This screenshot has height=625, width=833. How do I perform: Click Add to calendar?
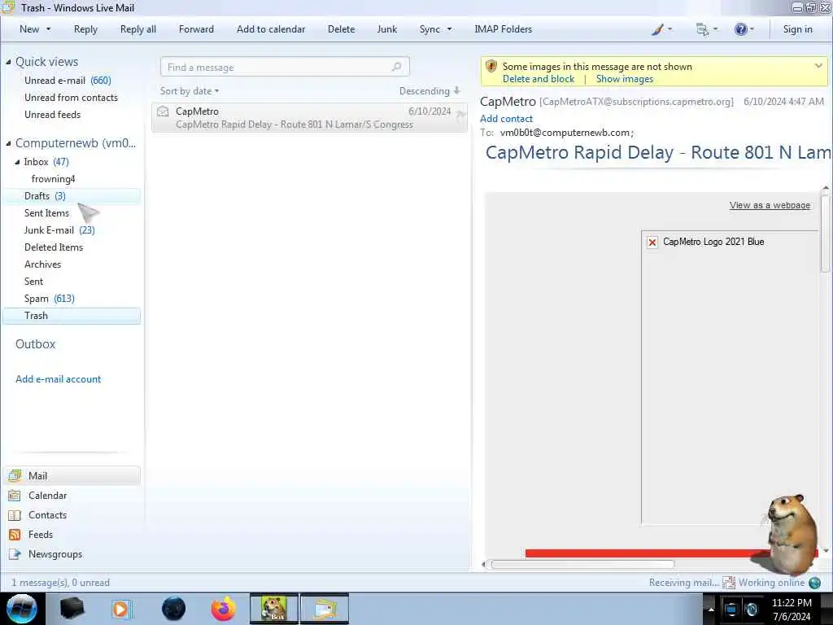tap(271, 29)
